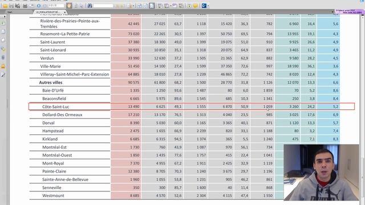
Task: Click the Montréal-Est row label
Action: [54, 147]
